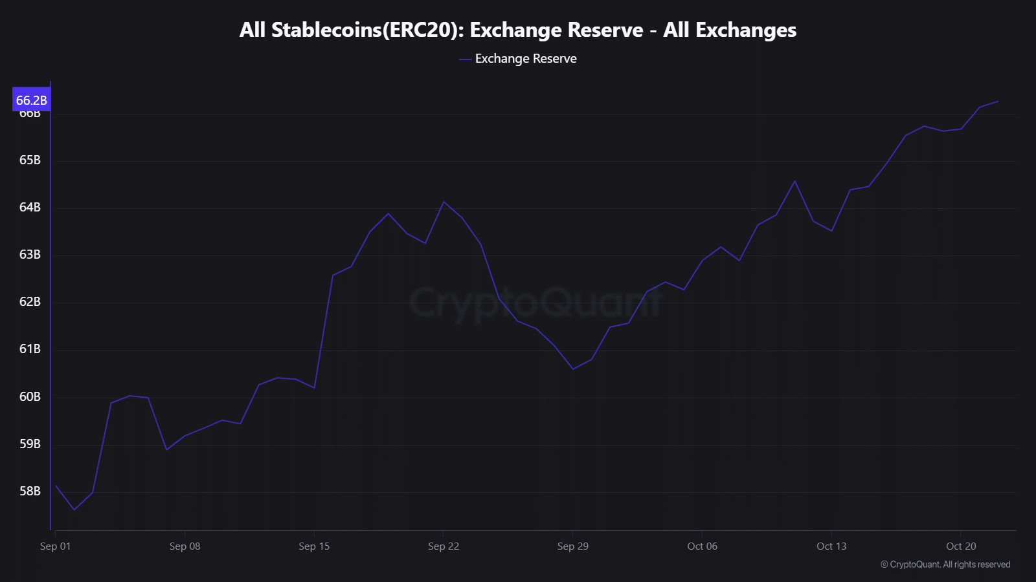Click the 59B y-axis label
This screenshot has width=1036, height=582.
click(x=30, y=444)
